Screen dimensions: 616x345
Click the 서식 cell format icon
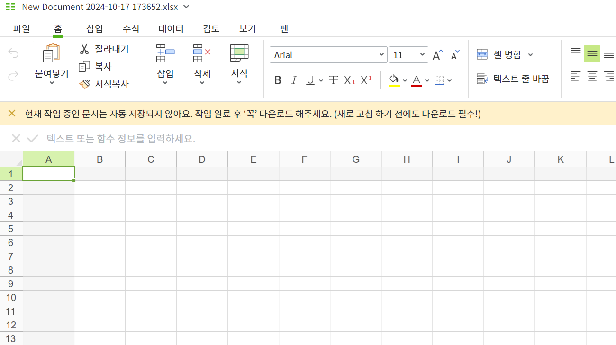click(x=238, y=52)
